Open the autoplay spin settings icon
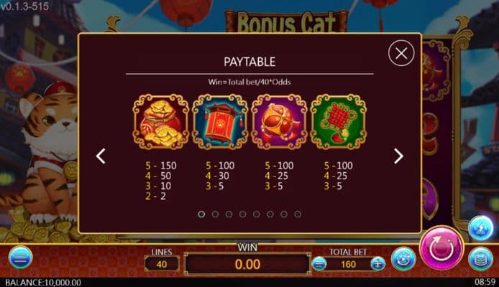The height and width of the screenshot is (287, 499). click(x=403, y=259)
